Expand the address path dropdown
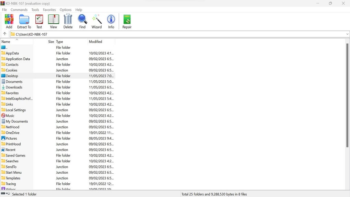Viewport: 350px width, 197px height. [347, 34]
